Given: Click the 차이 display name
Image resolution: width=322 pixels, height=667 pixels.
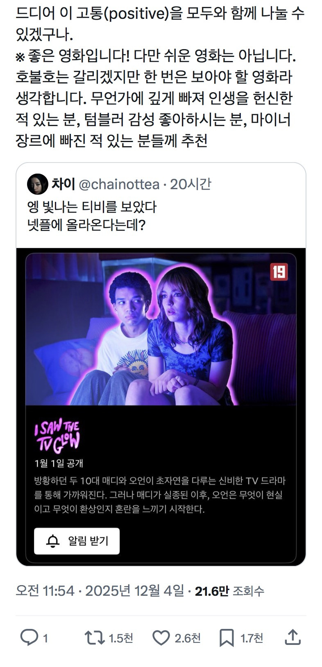Looking at the screenshot, I should [63, 184].
